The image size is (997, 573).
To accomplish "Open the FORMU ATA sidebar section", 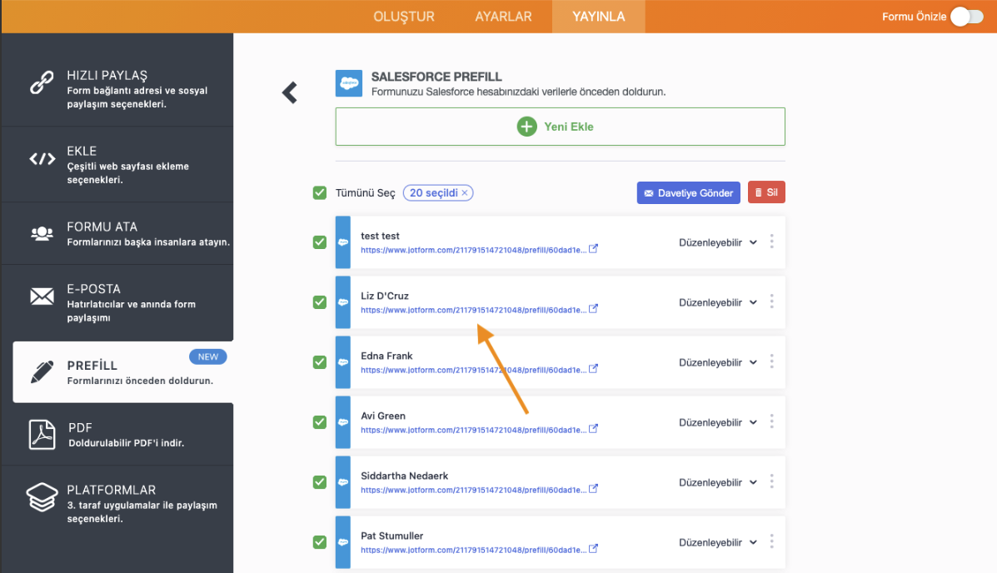I will tap(117, 233).
